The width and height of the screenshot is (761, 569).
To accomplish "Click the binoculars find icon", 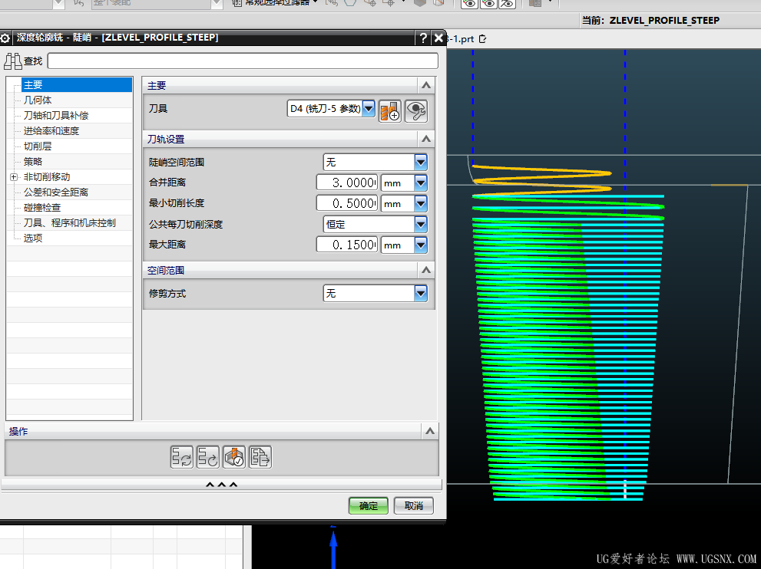I will coord(13,61).
